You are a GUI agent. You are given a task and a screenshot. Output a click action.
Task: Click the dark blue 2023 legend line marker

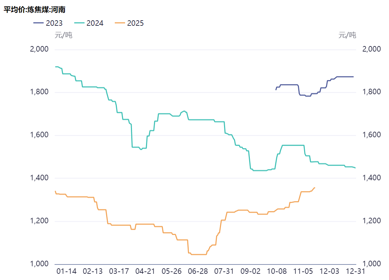[x=38, y=23]
